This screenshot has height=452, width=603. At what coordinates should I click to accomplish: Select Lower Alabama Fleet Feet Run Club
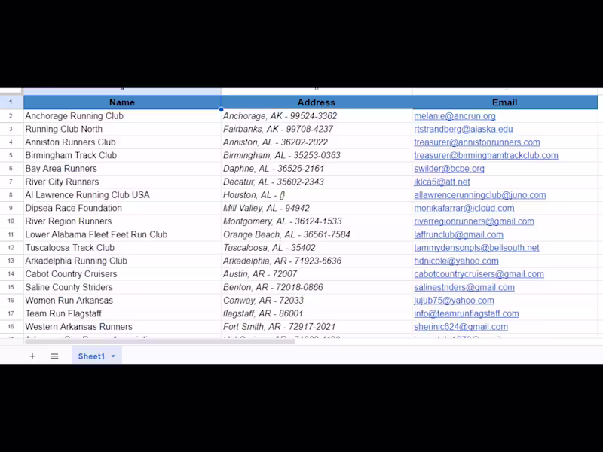coord(122,234)
